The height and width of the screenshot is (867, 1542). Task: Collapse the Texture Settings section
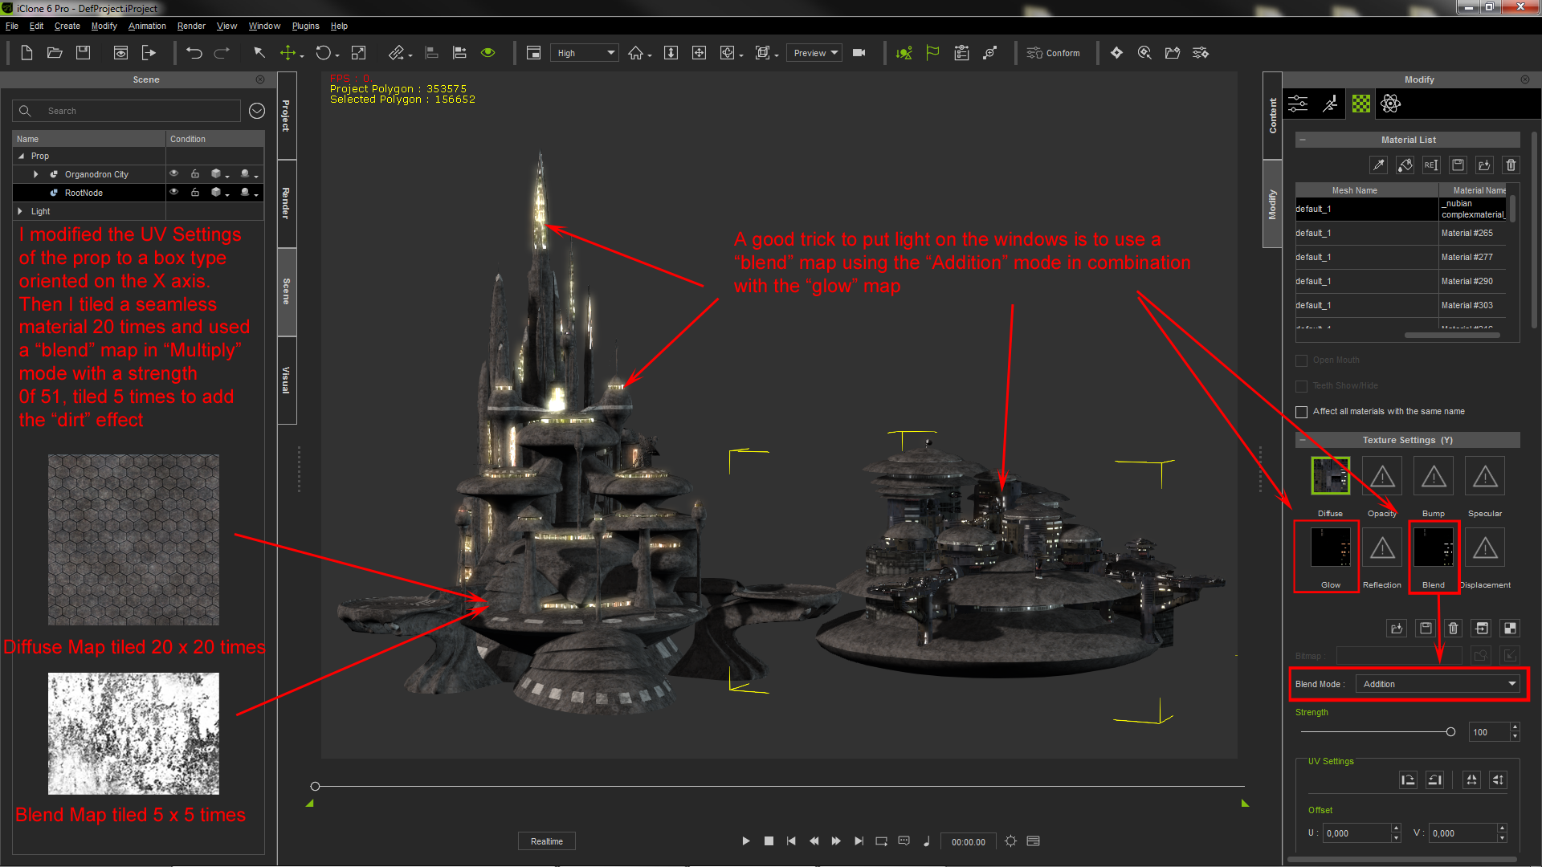pos(1303,440)
